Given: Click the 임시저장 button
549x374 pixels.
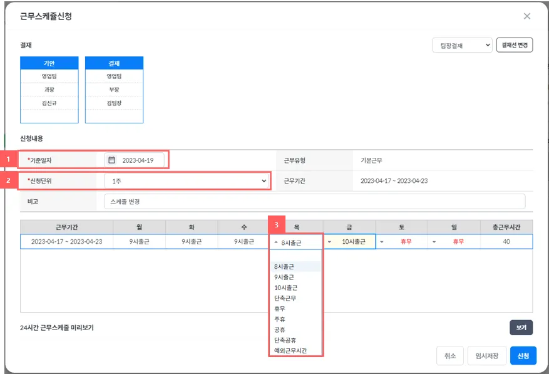Looking at the screenshot, I should click(x=486, y=356).
